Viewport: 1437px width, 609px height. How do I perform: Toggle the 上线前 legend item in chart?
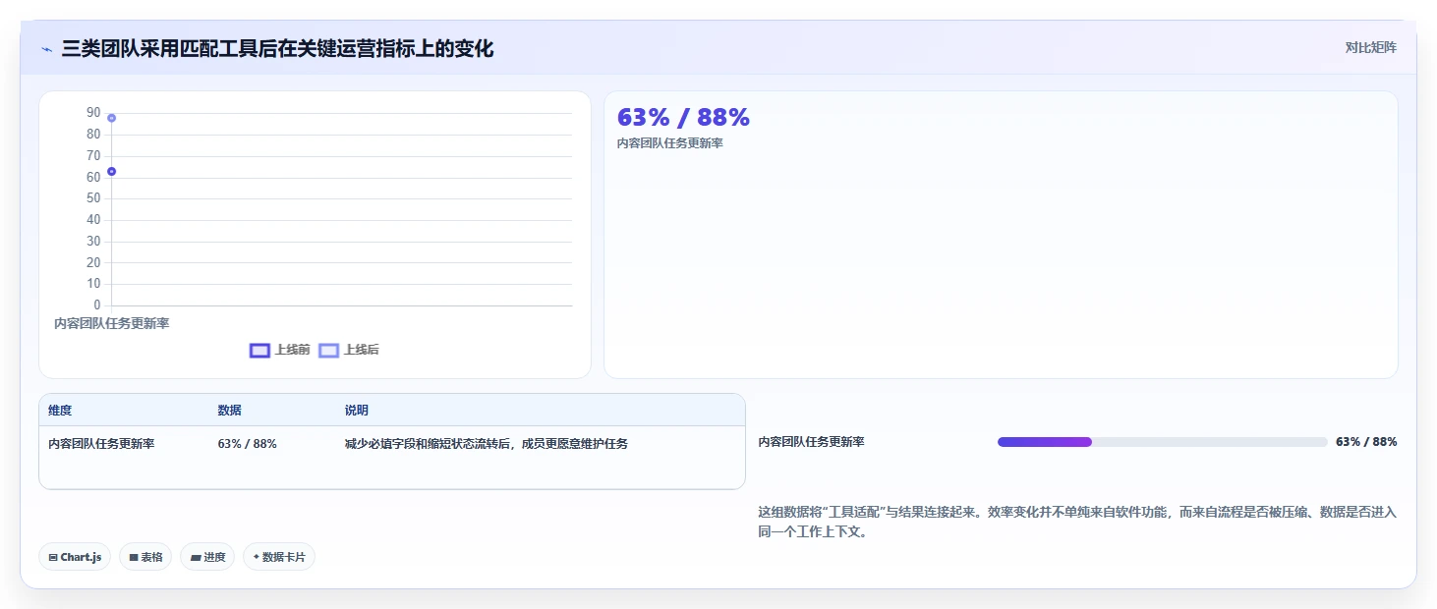[x=280, y=350]
